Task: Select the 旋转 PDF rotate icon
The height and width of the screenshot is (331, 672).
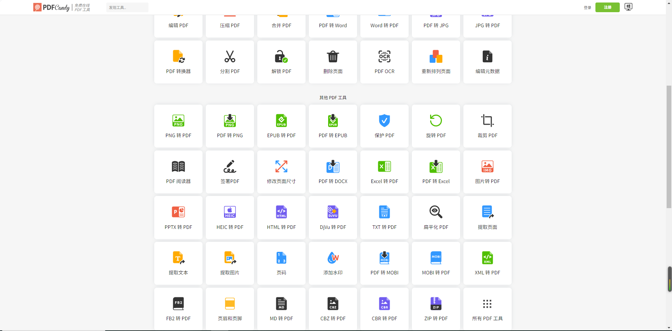Action: [436, 121]
